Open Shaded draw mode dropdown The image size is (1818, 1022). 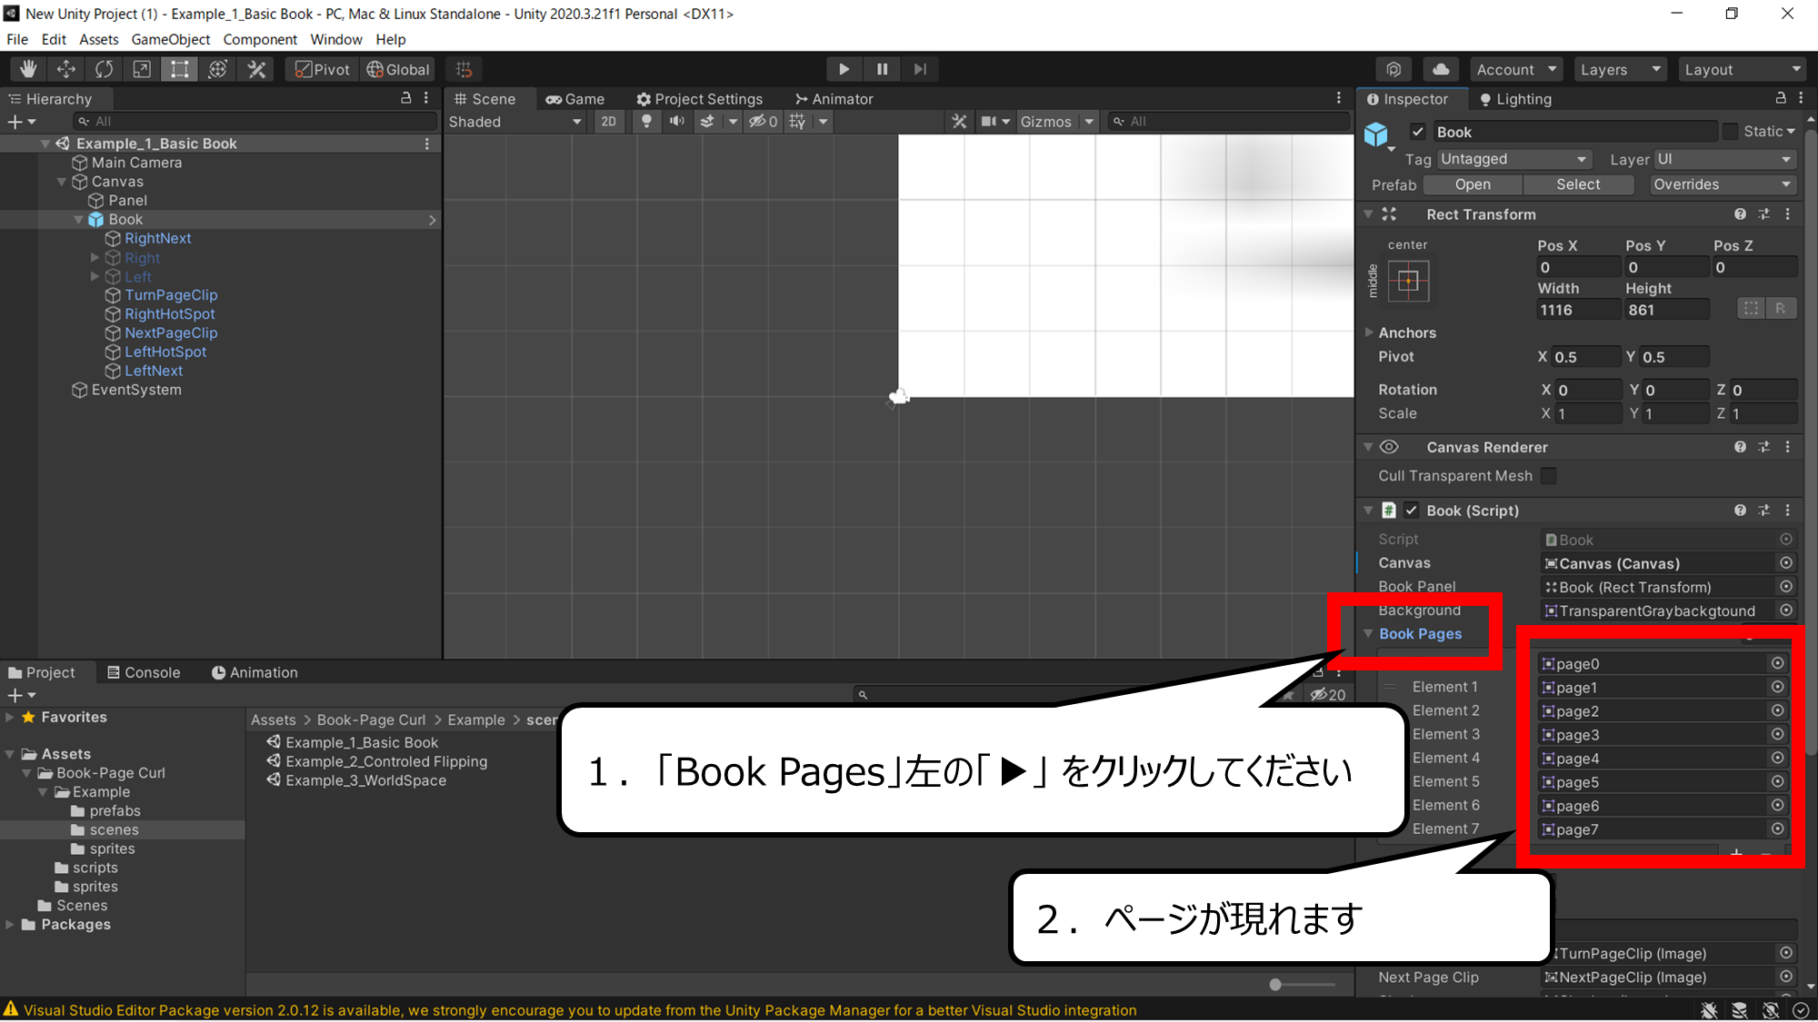514,122
